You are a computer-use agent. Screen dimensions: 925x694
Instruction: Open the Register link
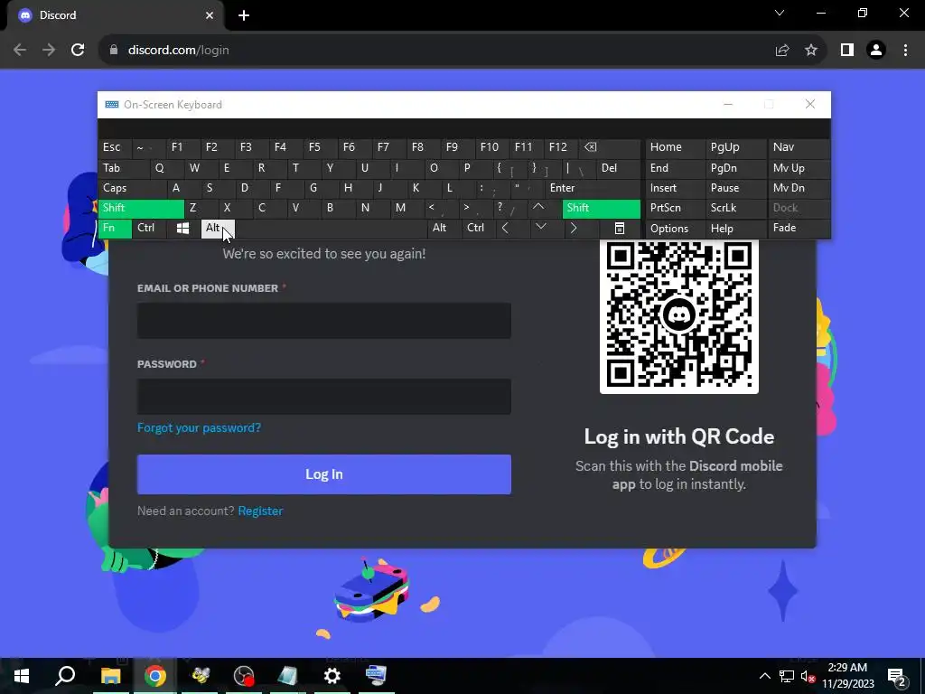tap(260, 511)
